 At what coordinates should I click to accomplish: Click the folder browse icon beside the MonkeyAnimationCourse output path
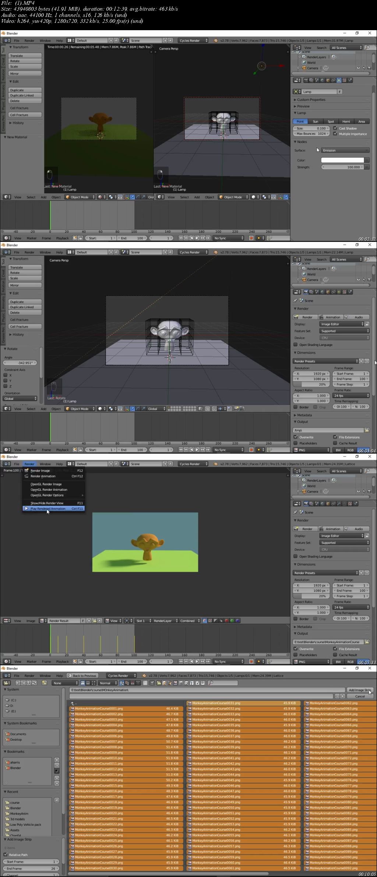367,642
